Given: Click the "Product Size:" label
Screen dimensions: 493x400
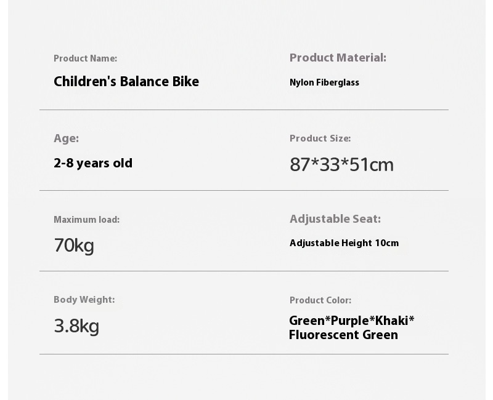Looking at the screenshot, I should pyautogui.click(x=320, y=138).
